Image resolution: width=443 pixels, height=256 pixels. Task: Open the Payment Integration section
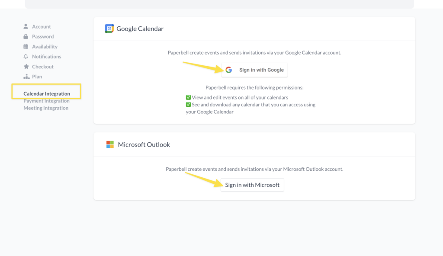[x=46, y=100]
